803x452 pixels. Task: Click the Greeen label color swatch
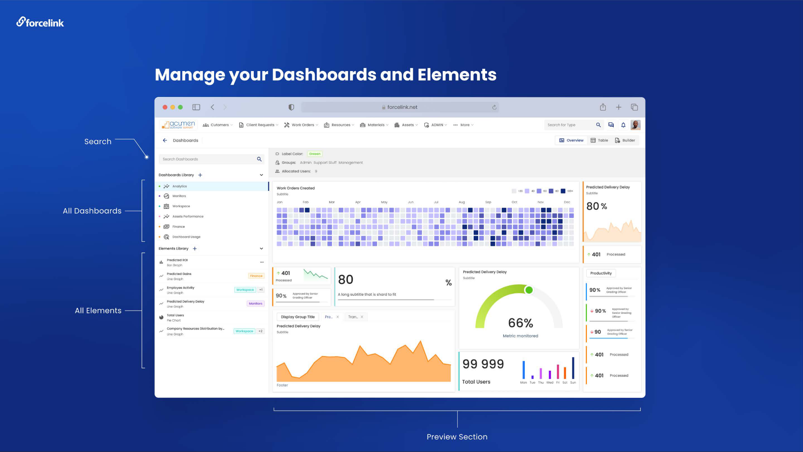coord(315,154)
